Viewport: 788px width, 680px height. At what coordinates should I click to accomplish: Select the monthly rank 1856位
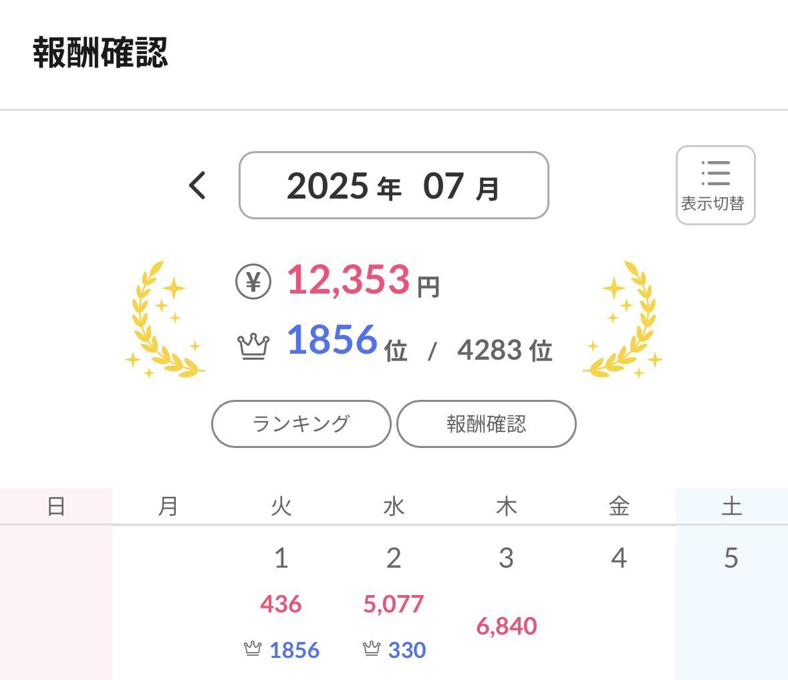(x=347, y=341)
